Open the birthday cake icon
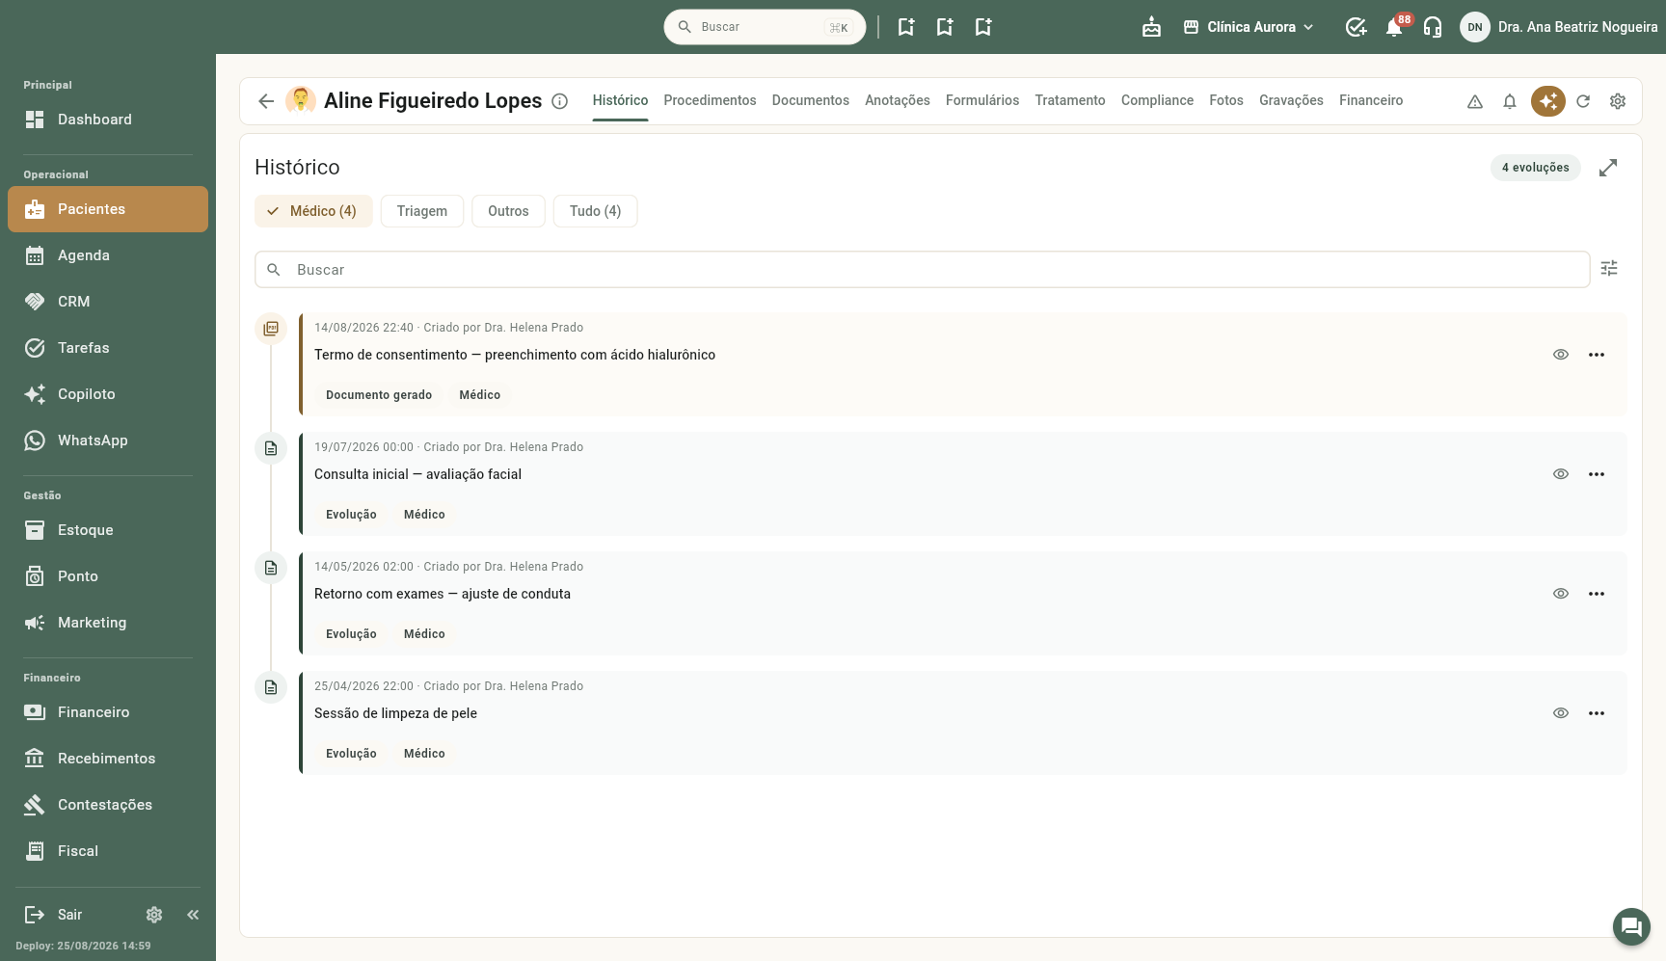Viewport: 1666px width, 961px height. point(1151,27)
